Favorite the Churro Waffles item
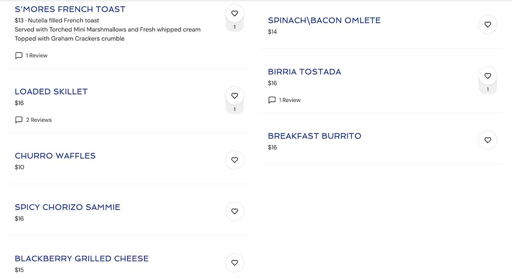Image resolution: width=512 pixels, height=279 pixels. pyautogui.click(x=234, y=160)
